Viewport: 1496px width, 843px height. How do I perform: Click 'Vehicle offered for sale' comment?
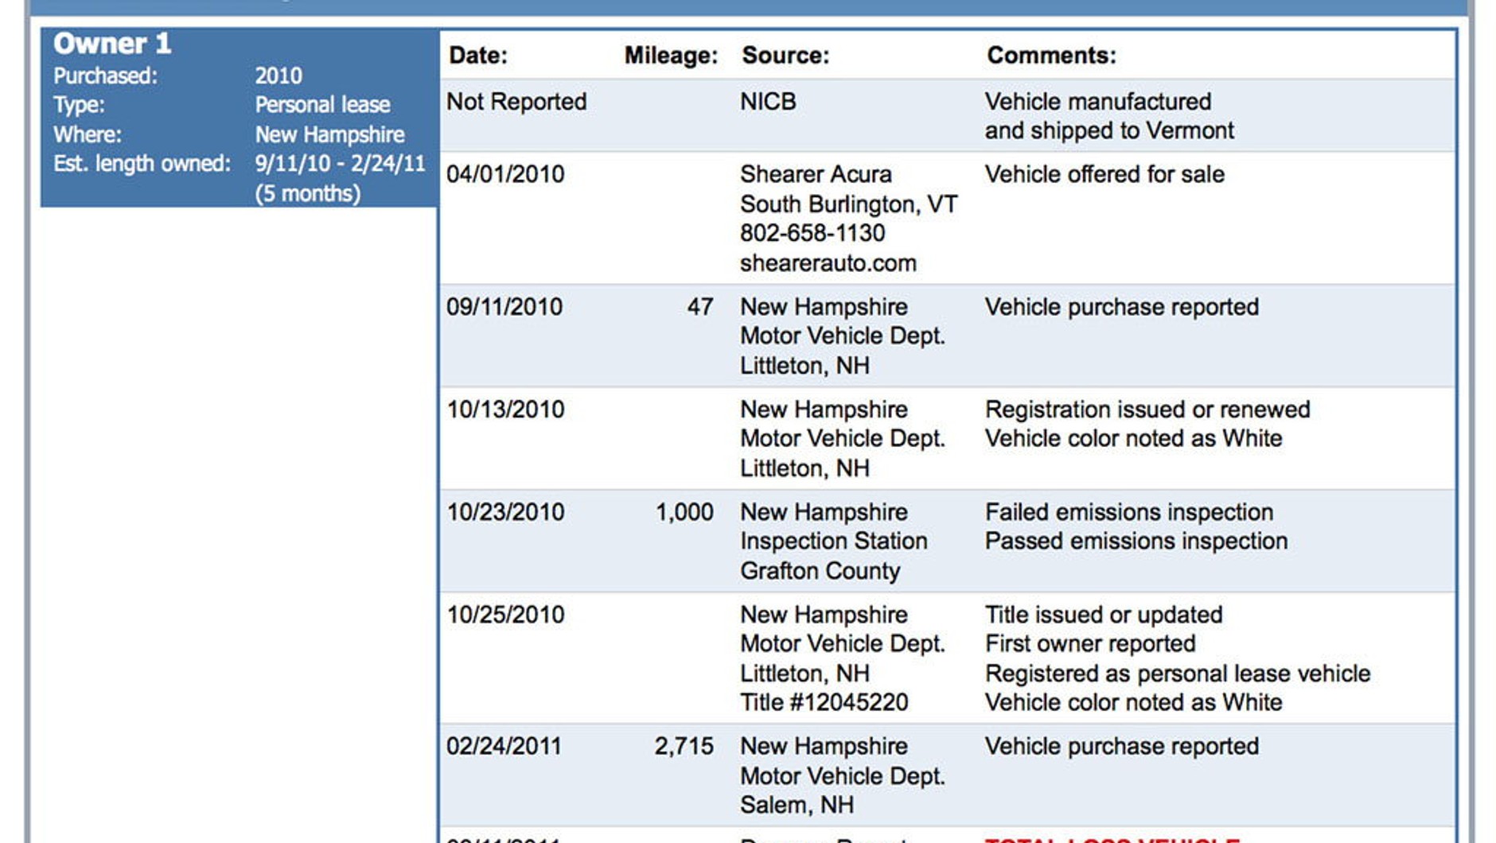[1104, 174]
